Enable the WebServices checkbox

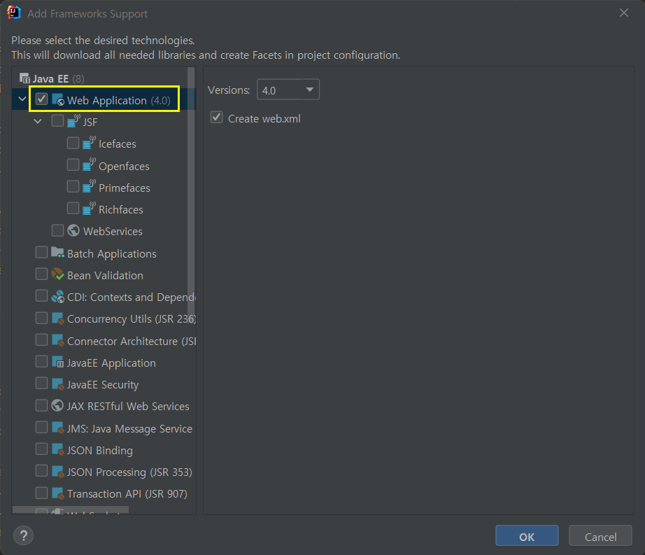[57, 230]
